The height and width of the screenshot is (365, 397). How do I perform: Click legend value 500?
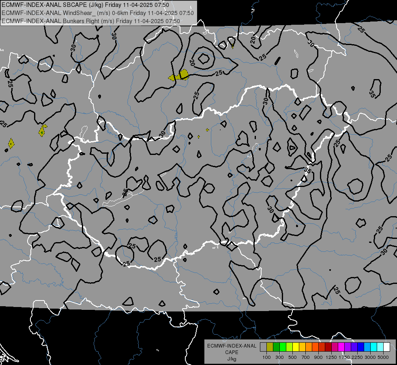pos(292,357)
